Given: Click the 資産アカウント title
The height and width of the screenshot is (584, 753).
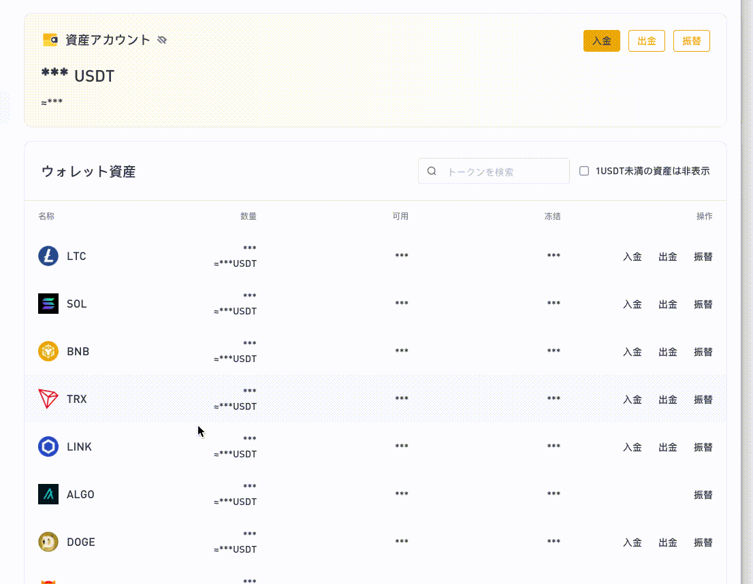Looking at the screenshot, I should [108, 40].
